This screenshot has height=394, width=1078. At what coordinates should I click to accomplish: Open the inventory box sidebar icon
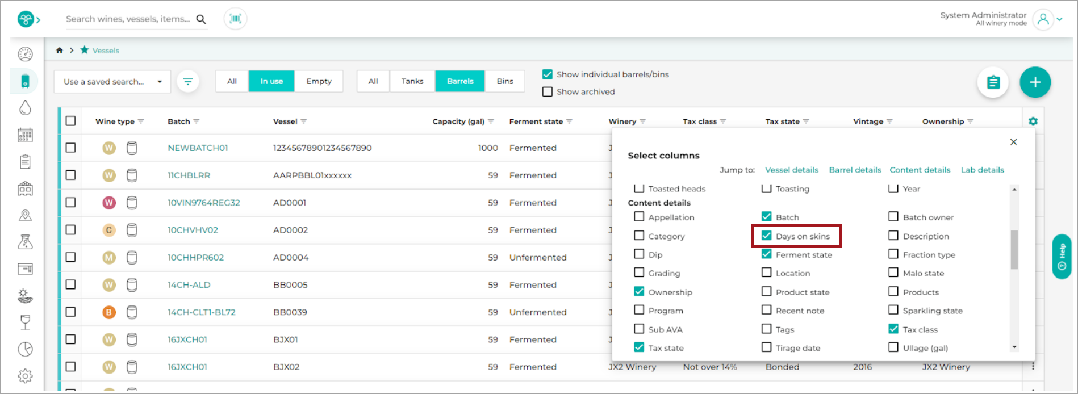click(25, 269)
